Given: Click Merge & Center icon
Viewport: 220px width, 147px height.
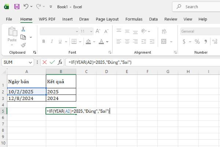Looking at the screenshot, I should (164, 42).
